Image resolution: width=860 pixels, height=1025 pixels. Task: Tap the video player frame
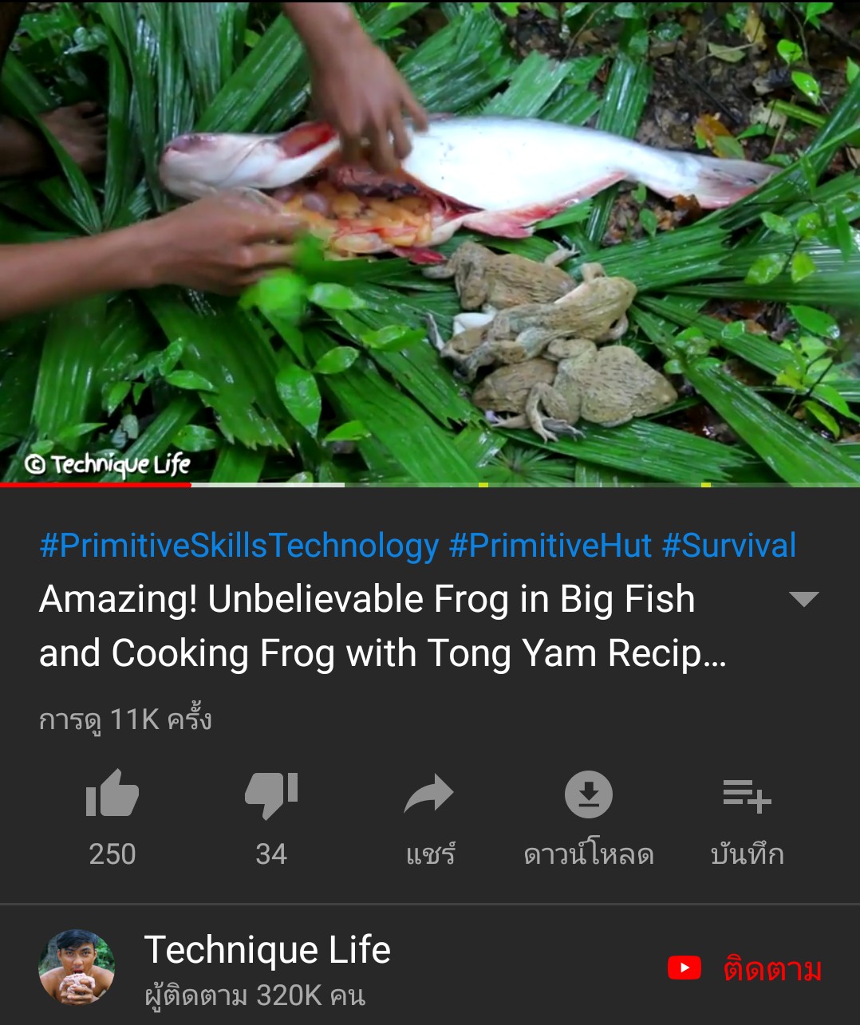pos(430,242)
